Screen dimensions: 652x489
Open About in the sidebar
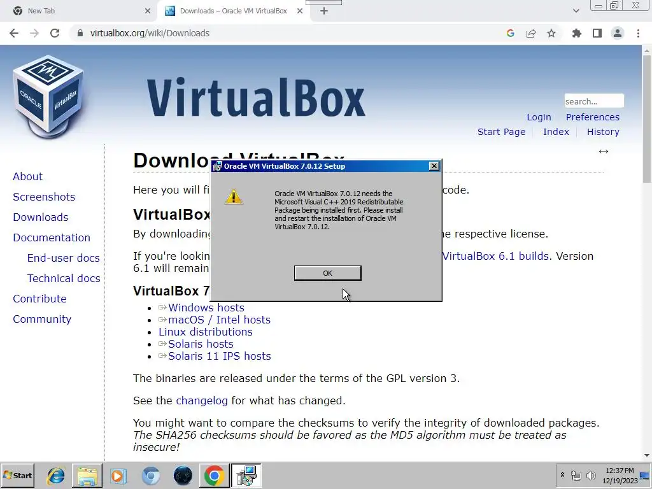28,176
